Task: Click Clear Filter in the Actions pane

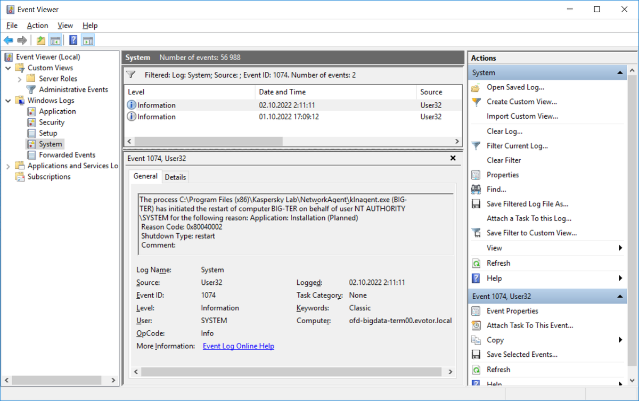Action: pyautogui.click(x=504, y=160)
